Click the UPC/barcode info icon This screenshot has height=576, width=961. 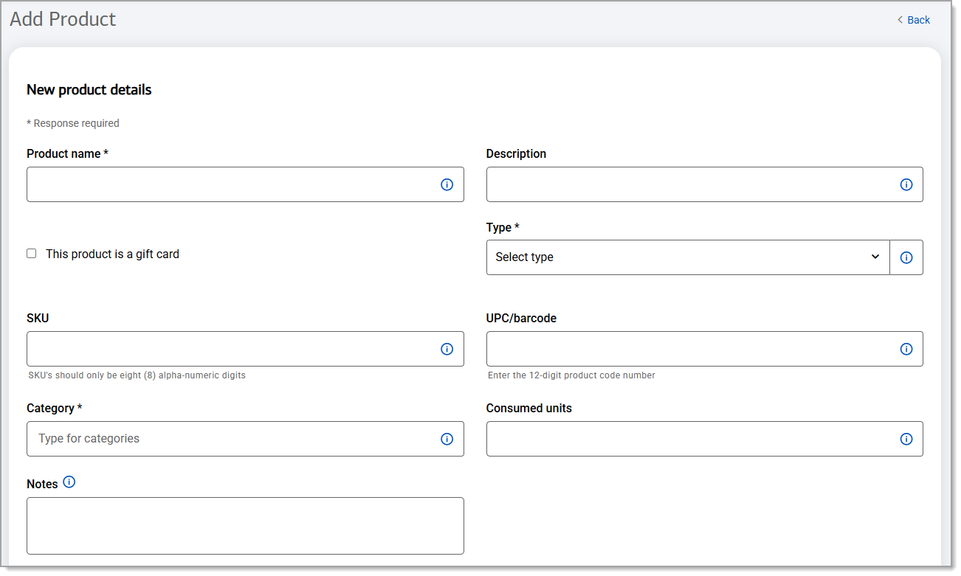click(906, 349)
